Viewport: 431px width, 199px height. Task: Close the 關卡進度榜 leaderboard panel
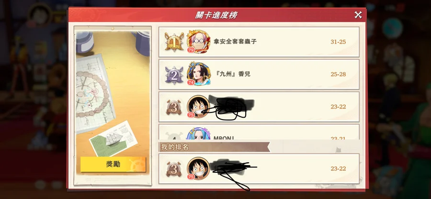(358, 15)
